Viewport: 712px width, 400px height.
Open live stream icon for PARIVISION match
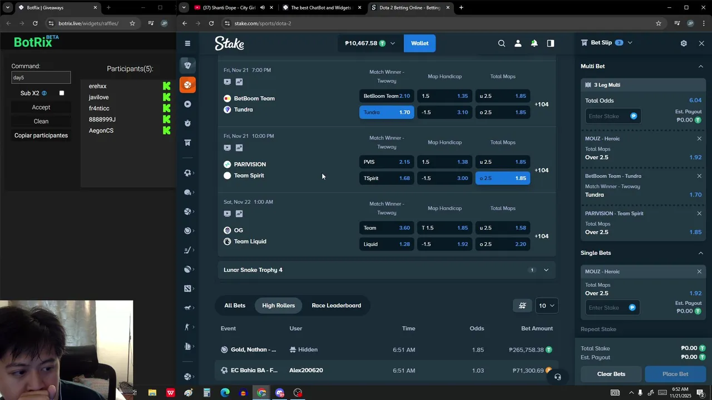[x=227, y=148]
